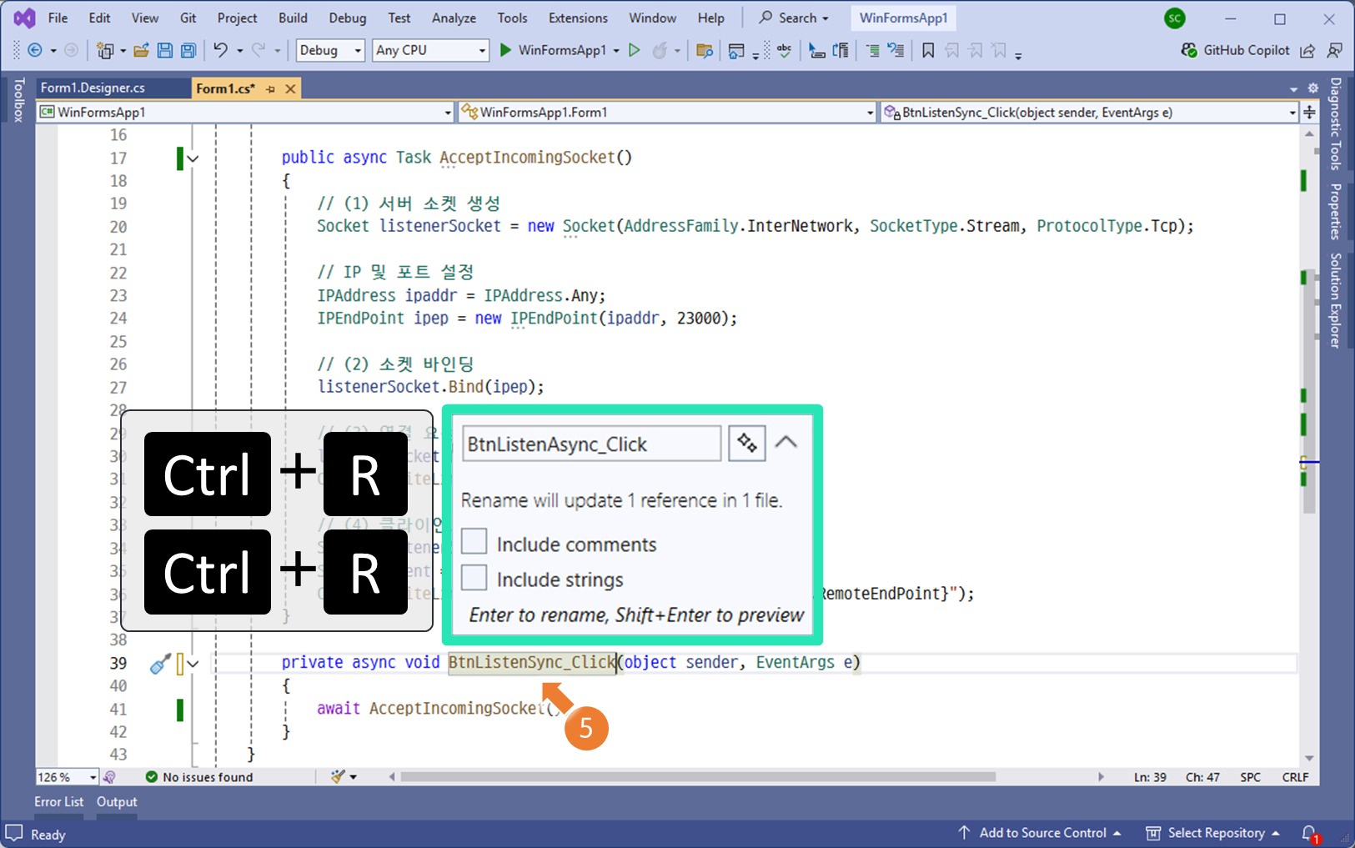
Task: Close the Form1.cs tab
Action: click(x=290, y=88)
